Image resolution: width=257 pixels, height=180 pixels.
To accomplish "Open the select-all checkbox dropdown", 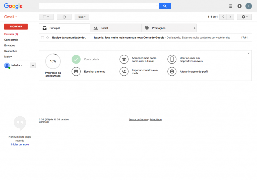I will point(46,17).
